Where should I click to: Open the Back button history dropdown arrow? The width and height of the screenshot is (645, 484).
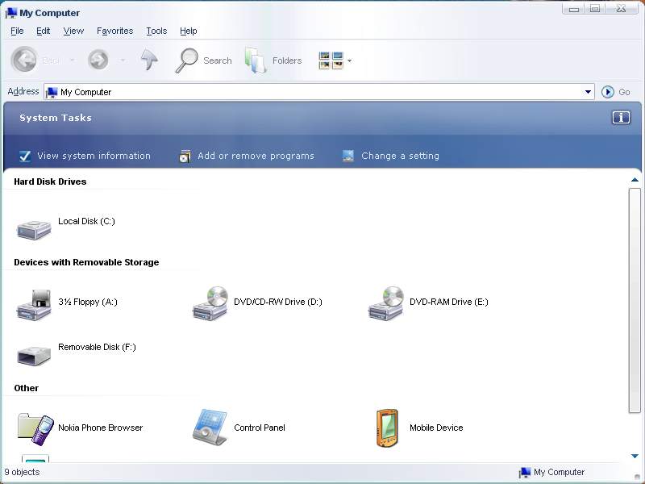pyautogui.click(x=72, y=60)
